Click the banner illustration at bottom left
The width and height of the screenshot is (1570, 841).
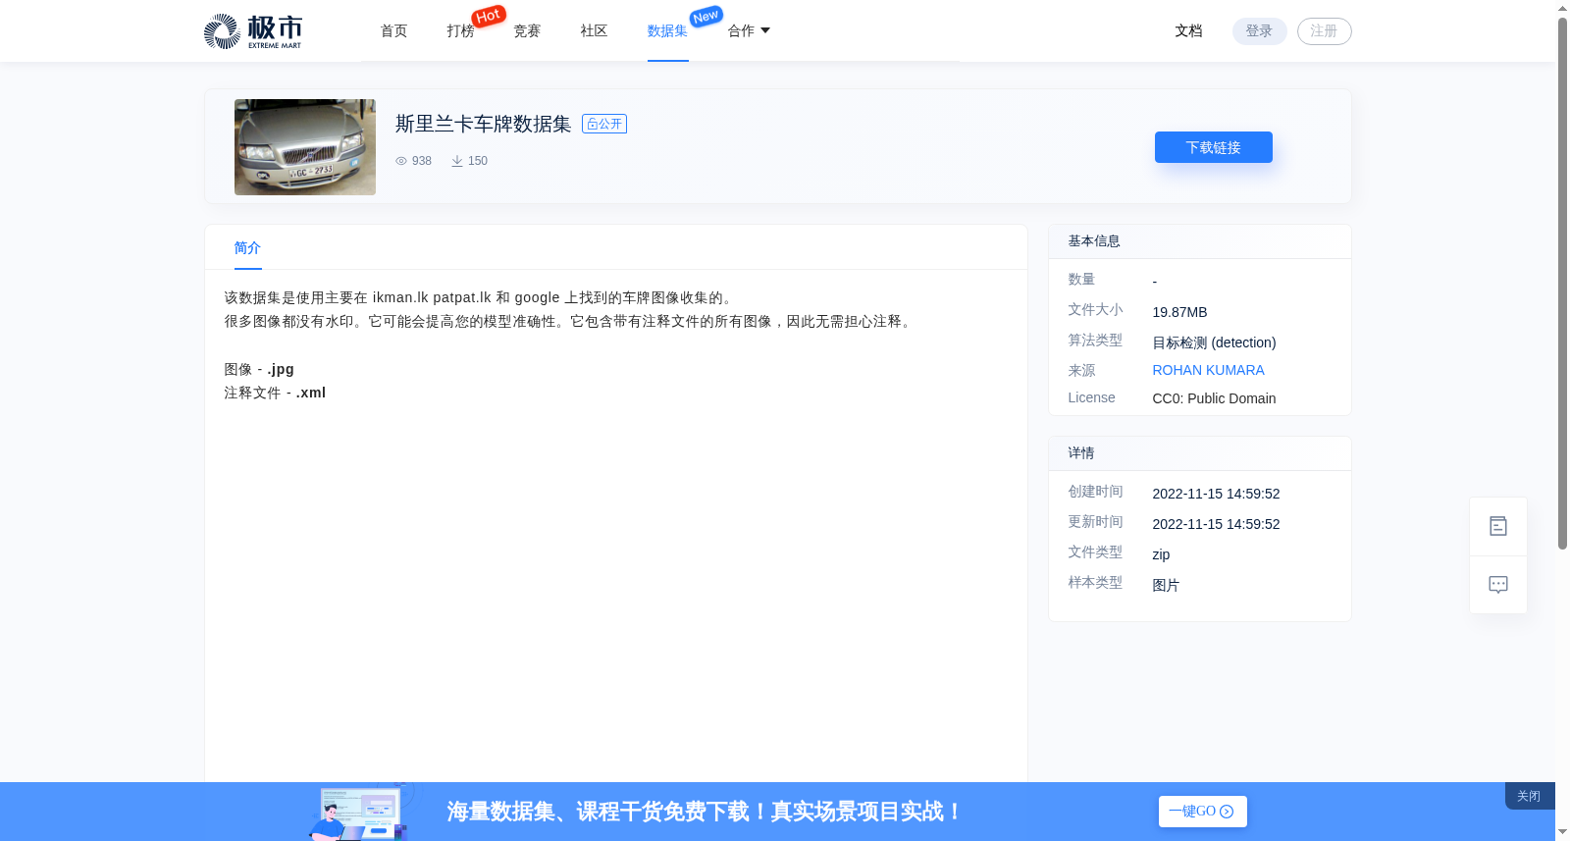(361, 812)
